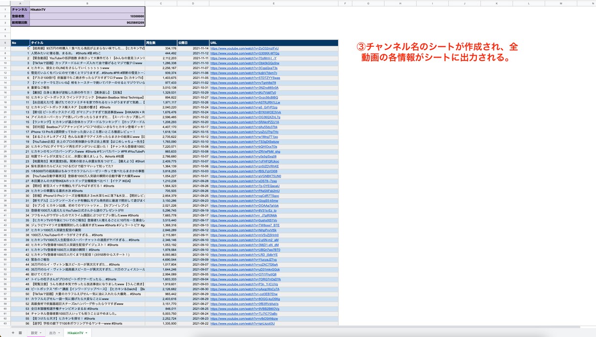Select row 1 header
Screen dimensions: 596x337
point(5,9)
